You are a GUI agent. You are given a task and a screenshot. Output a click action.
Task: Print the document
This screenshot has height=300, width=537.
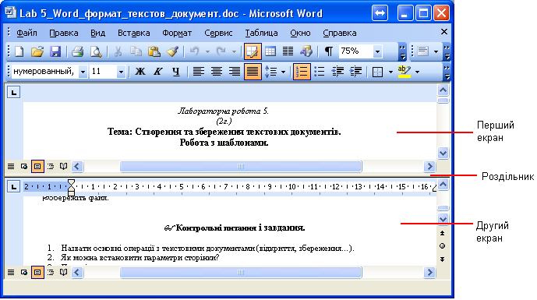coord(78,51)
